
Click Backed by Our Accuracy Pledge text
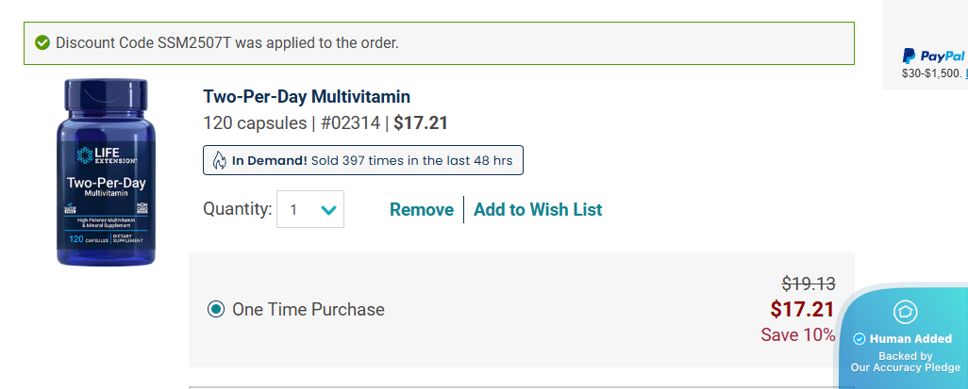click(905, 362)
